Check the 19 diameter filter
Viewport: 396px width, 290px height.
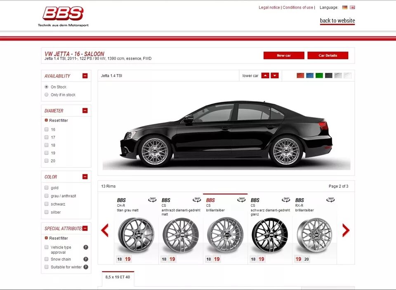(x=47, y=153)
